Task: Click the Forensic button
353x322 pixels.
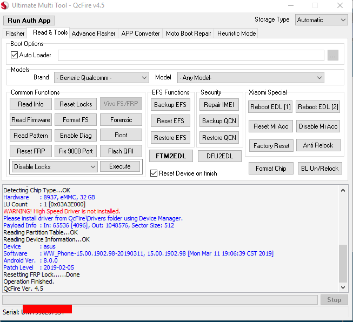Action: pos(121,120)
